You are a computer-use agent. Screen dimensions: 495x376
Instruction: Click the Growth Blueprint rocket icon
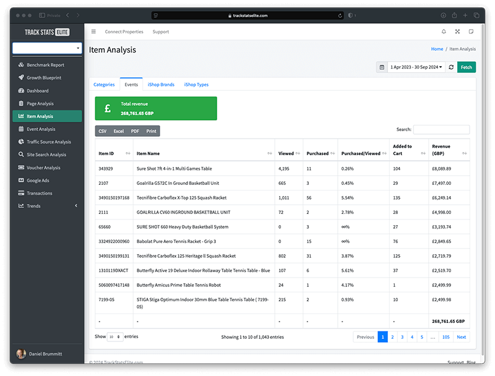(21, 77)
